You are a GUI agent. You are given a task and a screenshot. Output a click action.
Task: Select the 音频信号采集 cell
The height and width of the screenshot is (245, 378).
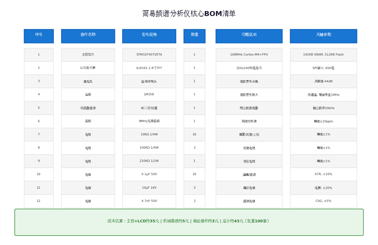pyautogui.click(x=249, y=81)
